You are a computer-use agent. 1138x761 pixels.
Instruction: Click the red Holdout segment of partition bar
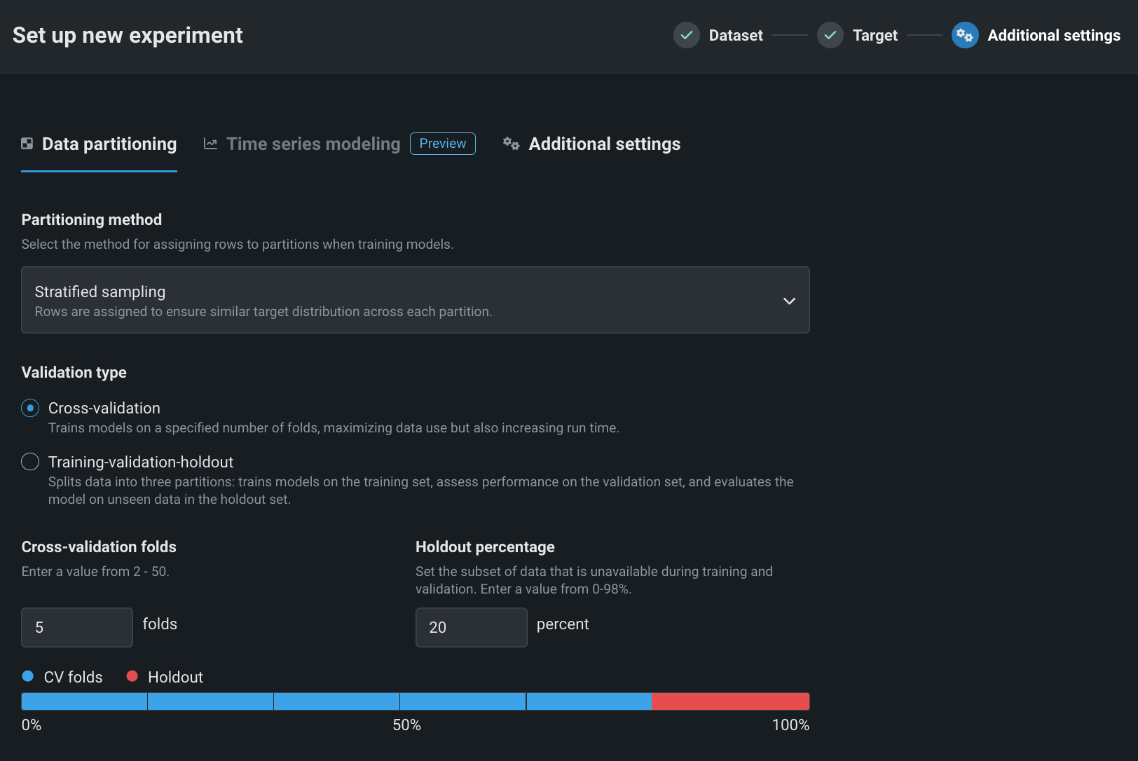(730, 701)
